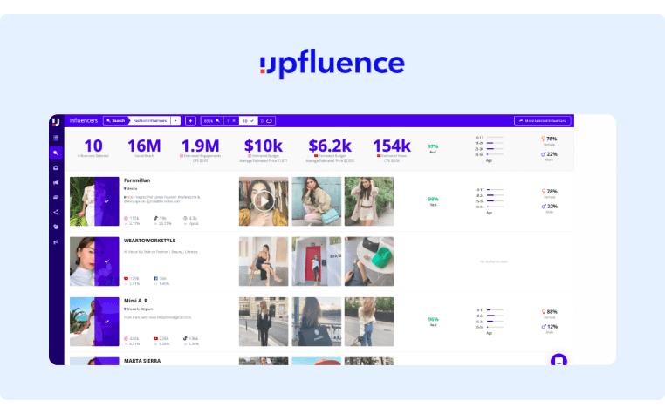Click Ferrmillan's TikTok stat icon

(155, 218)
